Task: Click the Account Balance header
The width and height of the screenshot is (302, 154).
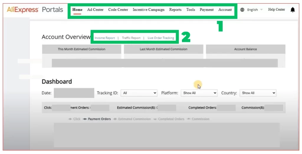Action: [246, 49]
